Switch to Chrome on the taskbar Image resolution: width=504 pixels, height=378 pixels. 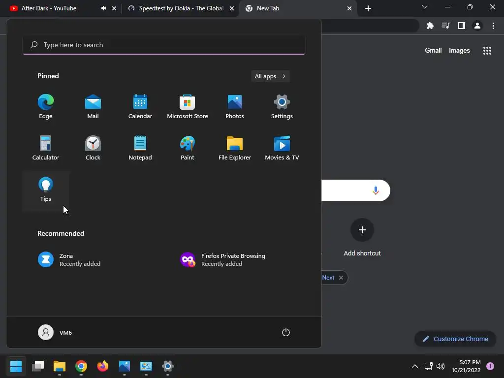click(81, 366)
